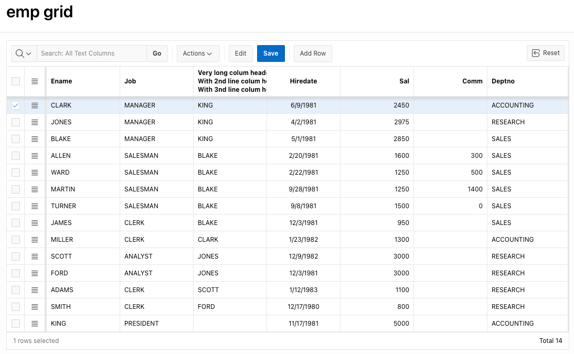Click the Reset button
The width and height of the screenshot is (574, 354).
point(546,53)
